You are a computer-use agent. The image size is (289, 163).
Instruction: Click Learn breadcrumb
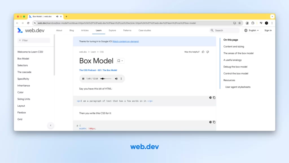coord(93,52)
